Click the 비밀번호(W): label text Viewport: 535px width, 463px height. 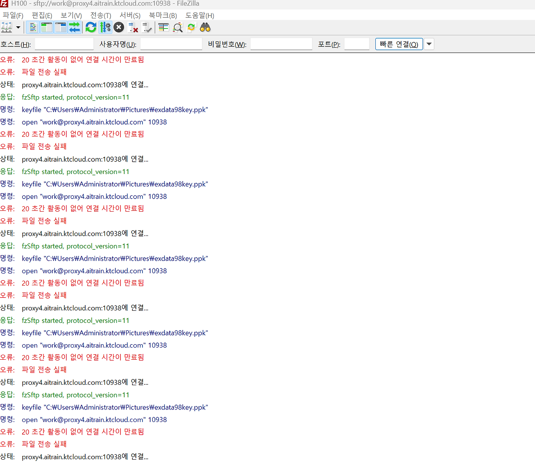[227, 44]
